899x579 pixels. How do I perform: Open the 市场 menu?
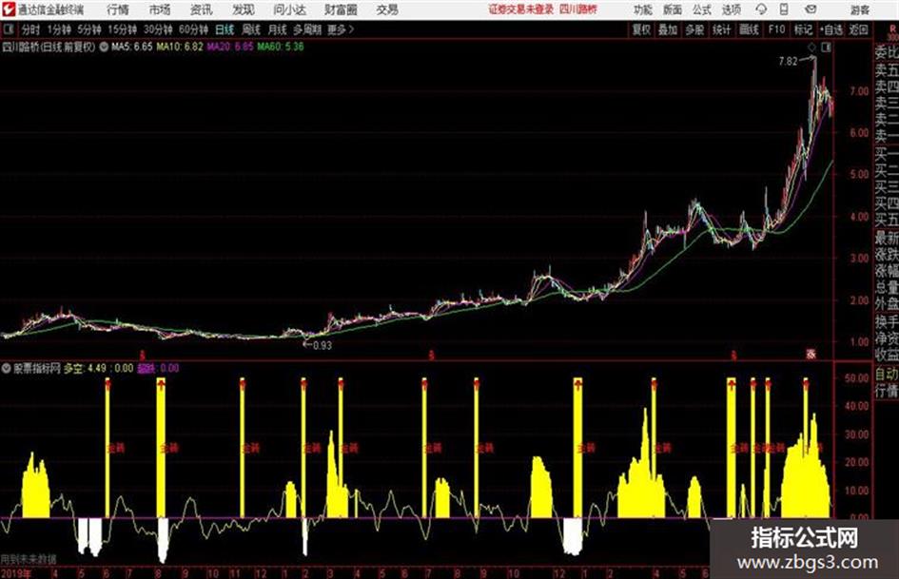pos(160,10)
